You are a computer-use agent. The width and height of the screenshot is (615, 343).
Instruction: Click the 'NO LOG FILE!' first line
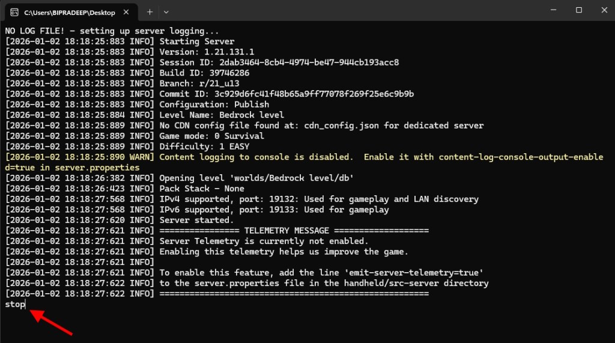(x=112, y=31)
